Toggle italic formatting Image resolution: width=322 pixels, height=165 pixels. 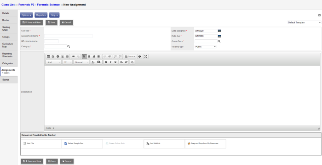click(110, 62)
